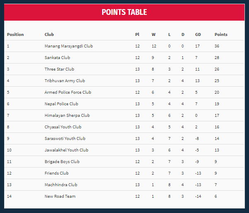
Task: Click the GD column header
Action: click(x=198, y=35)
